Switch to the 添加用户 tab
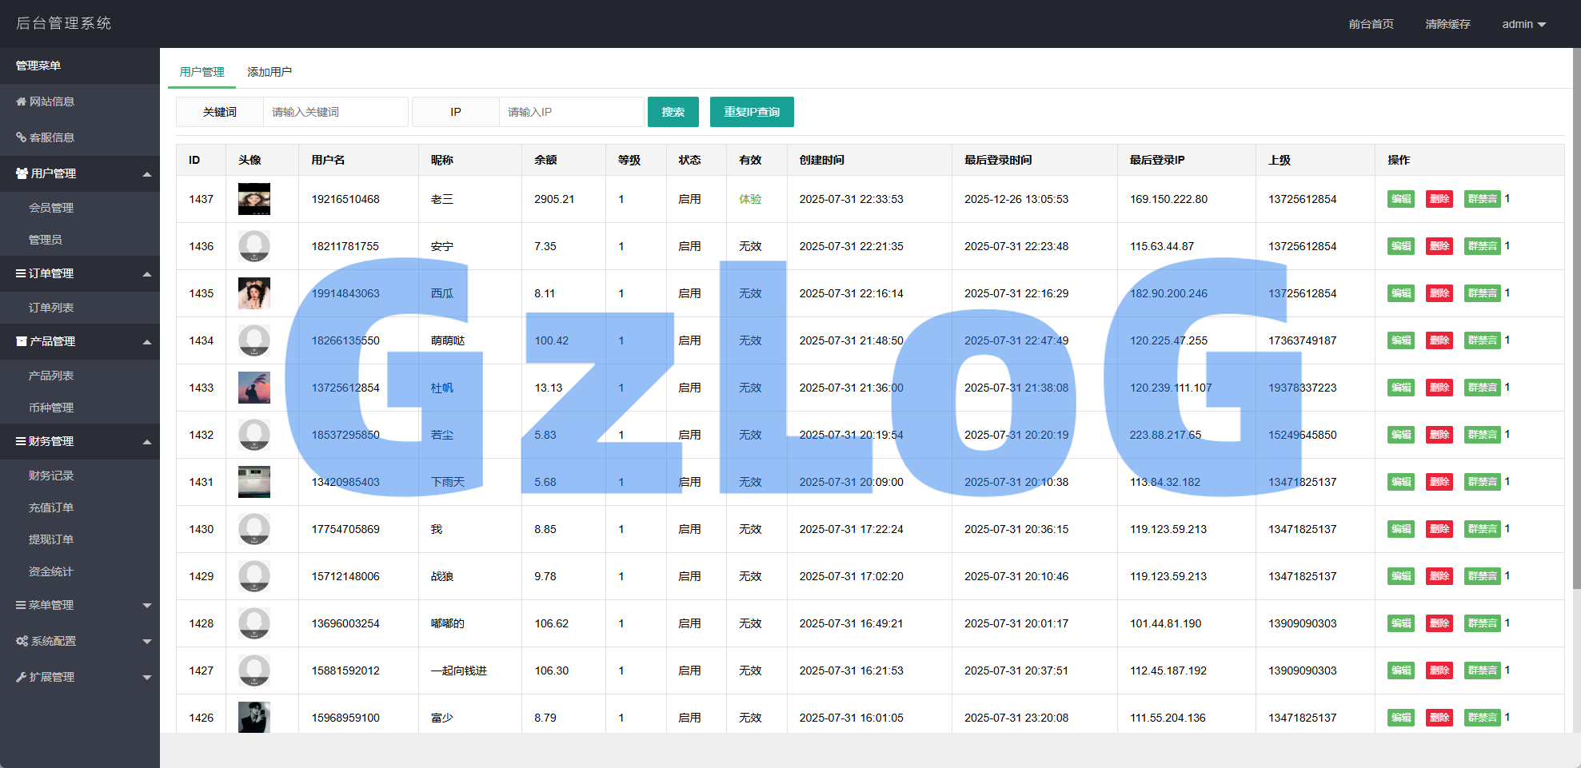The height and width of the screenshot is (768, 1581). click(x=269, y=72)
